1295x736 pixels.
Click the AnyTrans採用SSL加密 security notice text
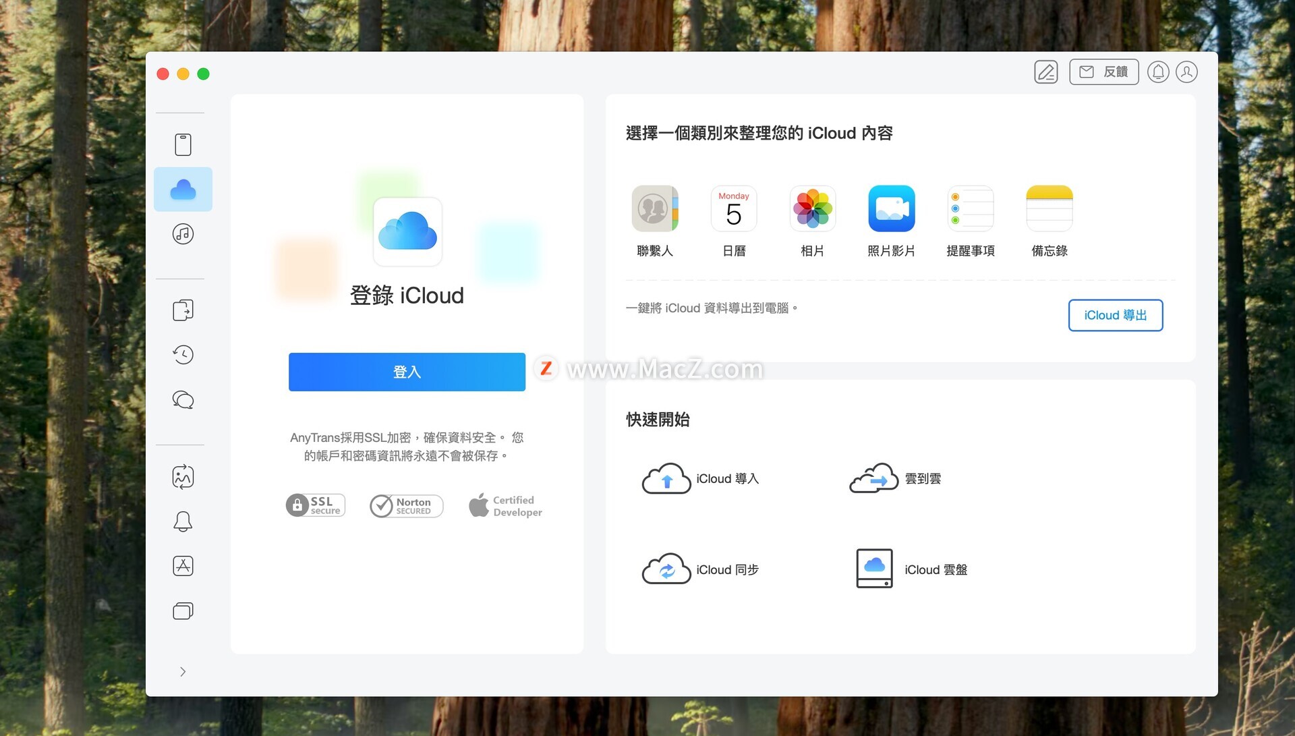pos(407,447)
